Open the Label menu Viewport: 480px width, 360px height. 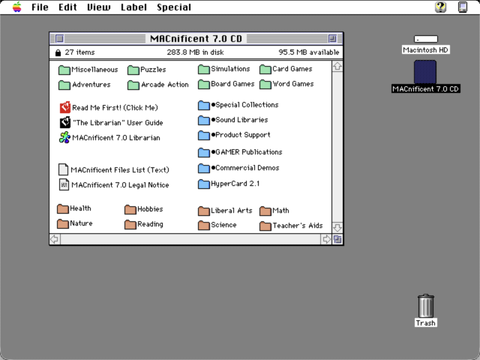pos(133,7)
